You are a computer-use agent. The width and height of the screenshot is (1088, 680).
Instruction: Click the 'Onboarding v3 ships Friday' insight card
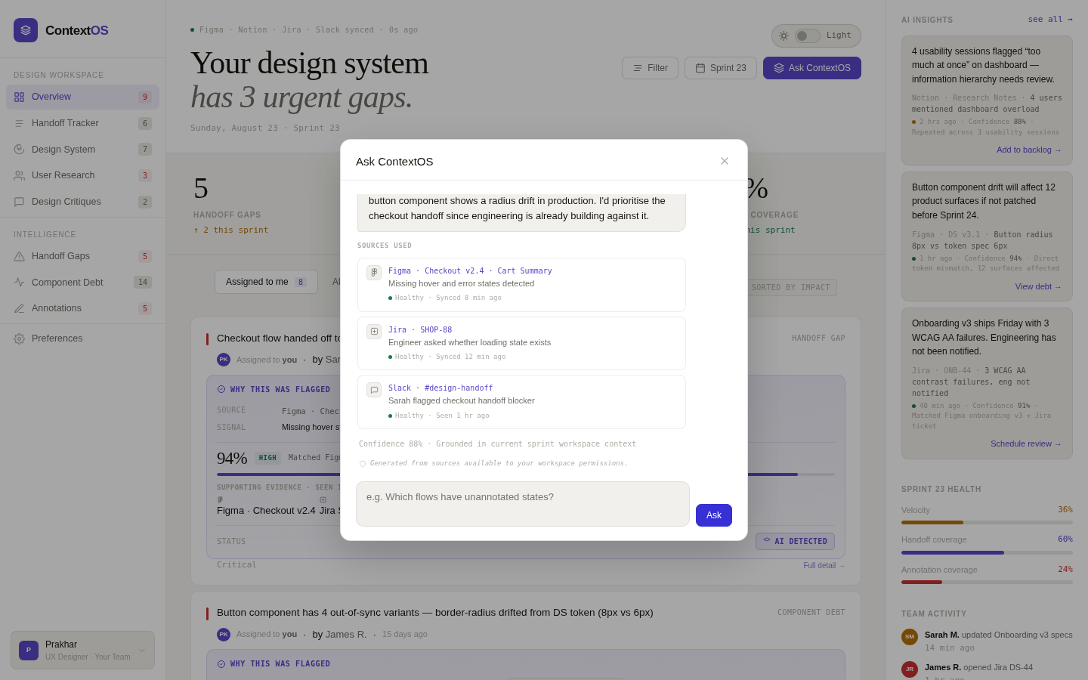coord(987,383)
